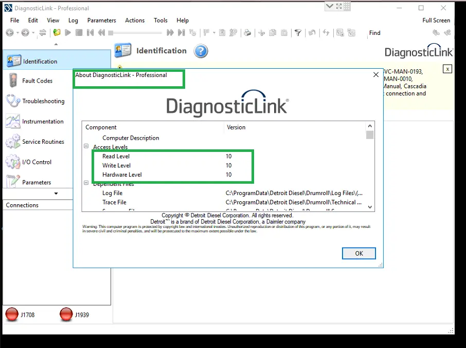The image size is (466, 348).
Task: Click sidebar scroll-up arrow above Identification
Action: 56,44
